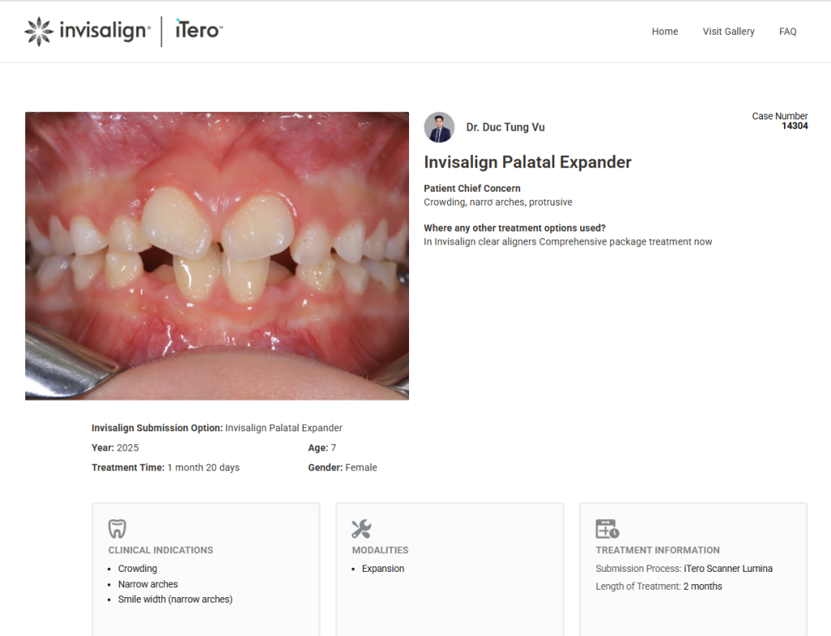The width and height of the screenshot is (831, 636).
Task: Open the FAQ page
Action: tap(787, 32)
